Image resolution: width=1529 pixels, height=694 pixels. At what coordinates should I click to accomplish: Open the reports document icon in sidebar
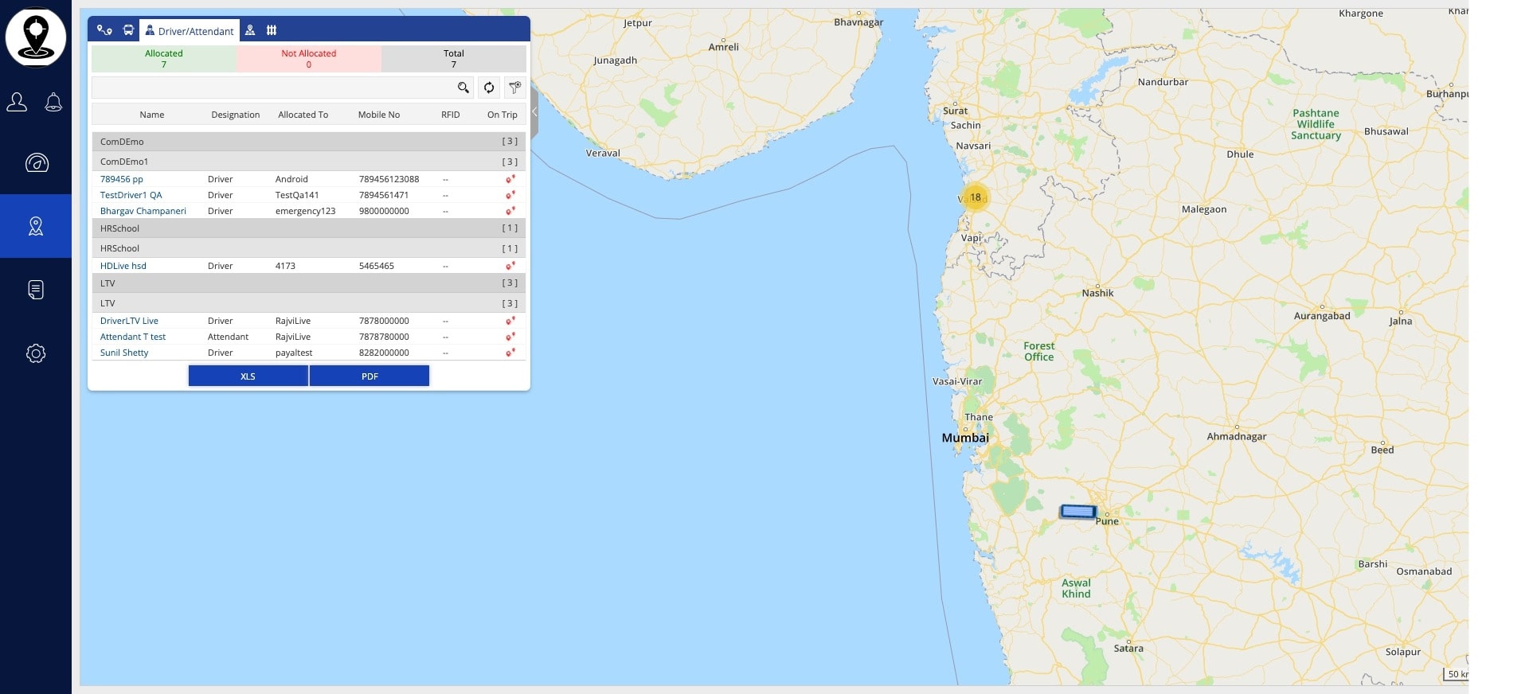click(x=36, y=290)
